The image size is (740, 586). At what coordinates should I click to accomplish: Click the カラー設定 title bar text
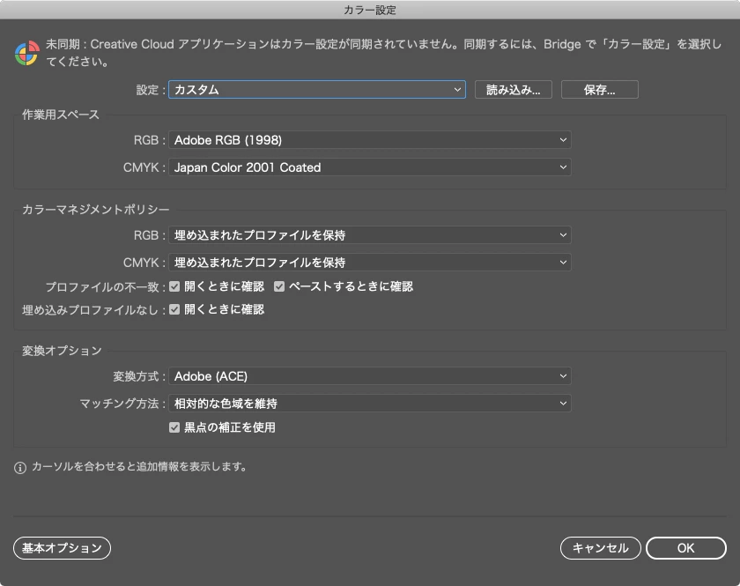point(369,10)
